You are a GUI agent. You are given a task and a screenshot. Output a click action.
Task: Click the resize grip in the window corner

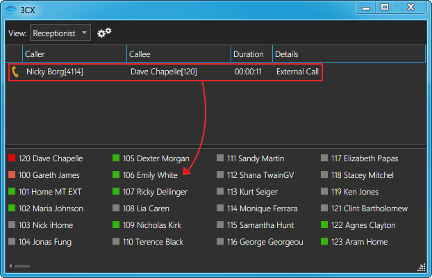coord(422,268)
